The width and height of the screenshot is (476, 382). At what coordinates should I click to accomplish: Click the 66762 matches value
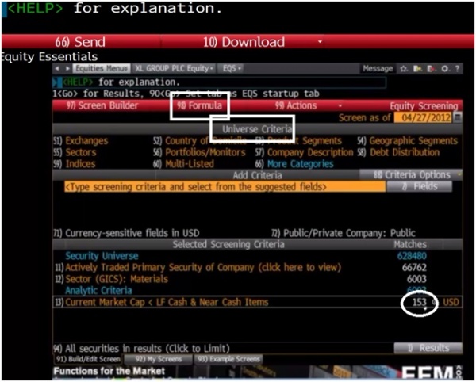pyautogui.click(x=414, y=267)
